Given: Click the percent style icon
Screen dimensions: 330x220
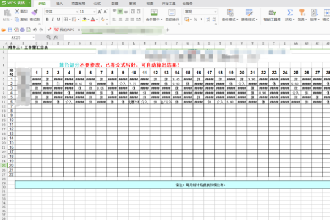Looking at the screenshot, I should click(x=195, y=19).
